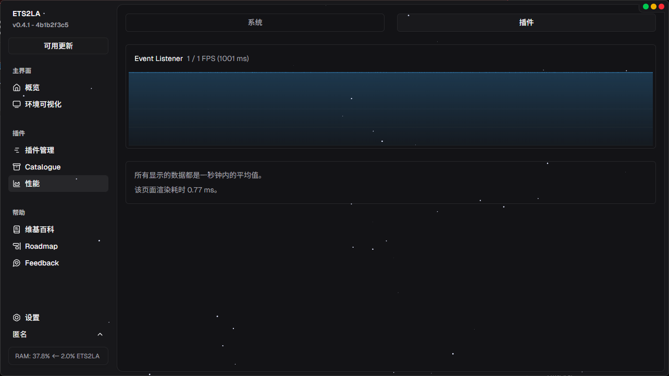Click the green window control dot
The height and width of the screenshot is (376, 669).
pos(646,7)
